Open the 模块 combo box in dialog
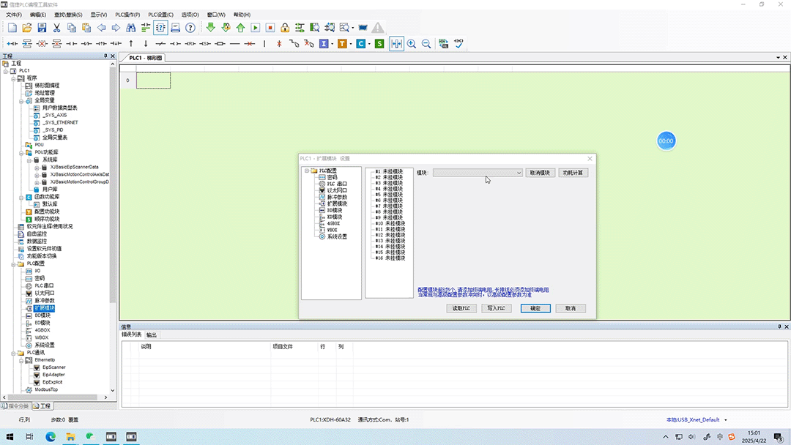The width and height of the screenshot is (791, 445). coord(478,173)
